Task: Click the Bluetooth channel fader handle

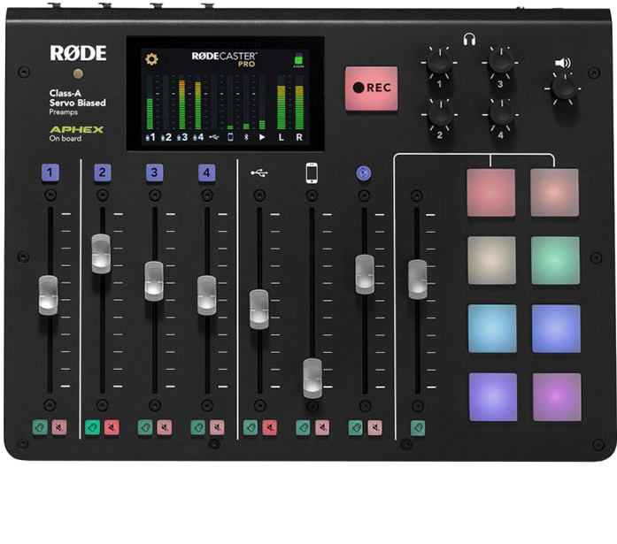Action: tap(365, 274)
